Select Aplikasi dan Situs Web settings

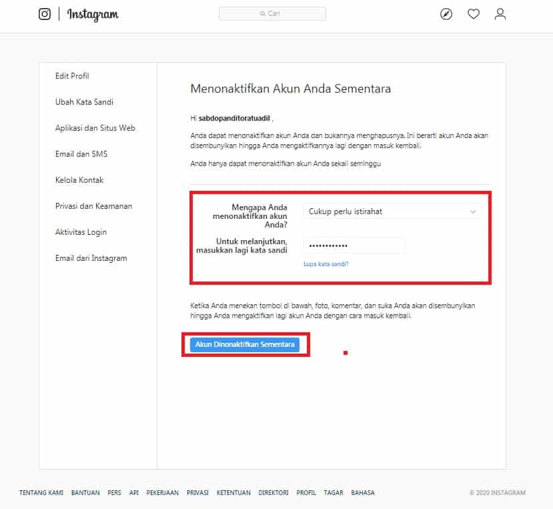click(x=95, y=128)
